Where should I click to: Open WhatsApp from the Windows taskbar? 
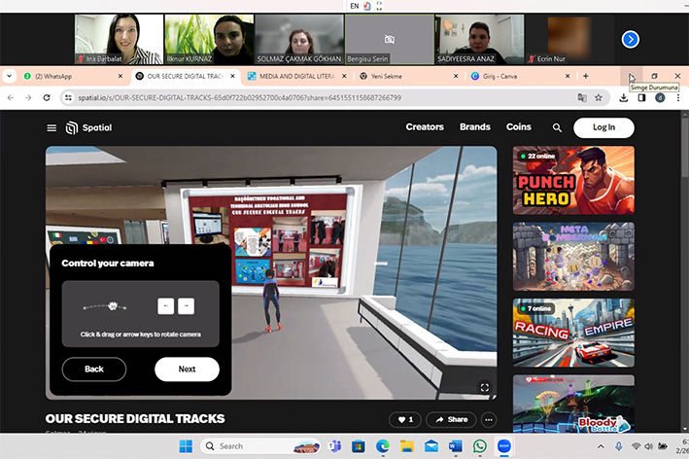point(479,446)
